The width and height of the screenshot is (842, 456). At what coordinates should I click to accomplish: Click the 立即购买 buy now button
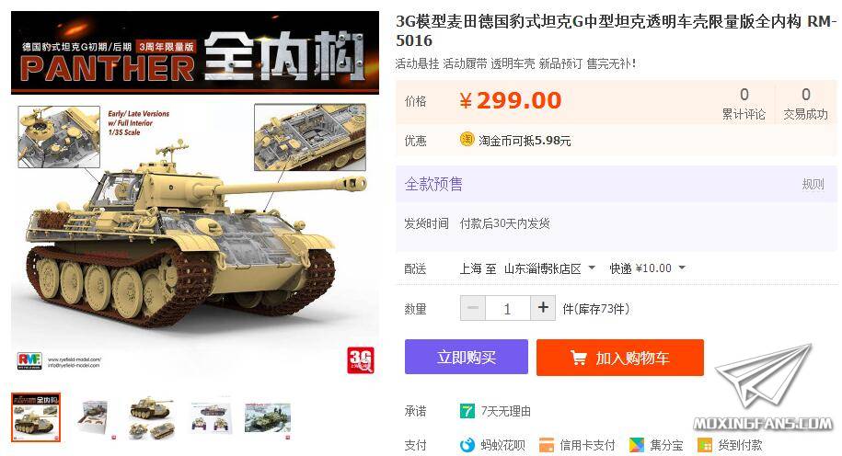click(467, 357)
